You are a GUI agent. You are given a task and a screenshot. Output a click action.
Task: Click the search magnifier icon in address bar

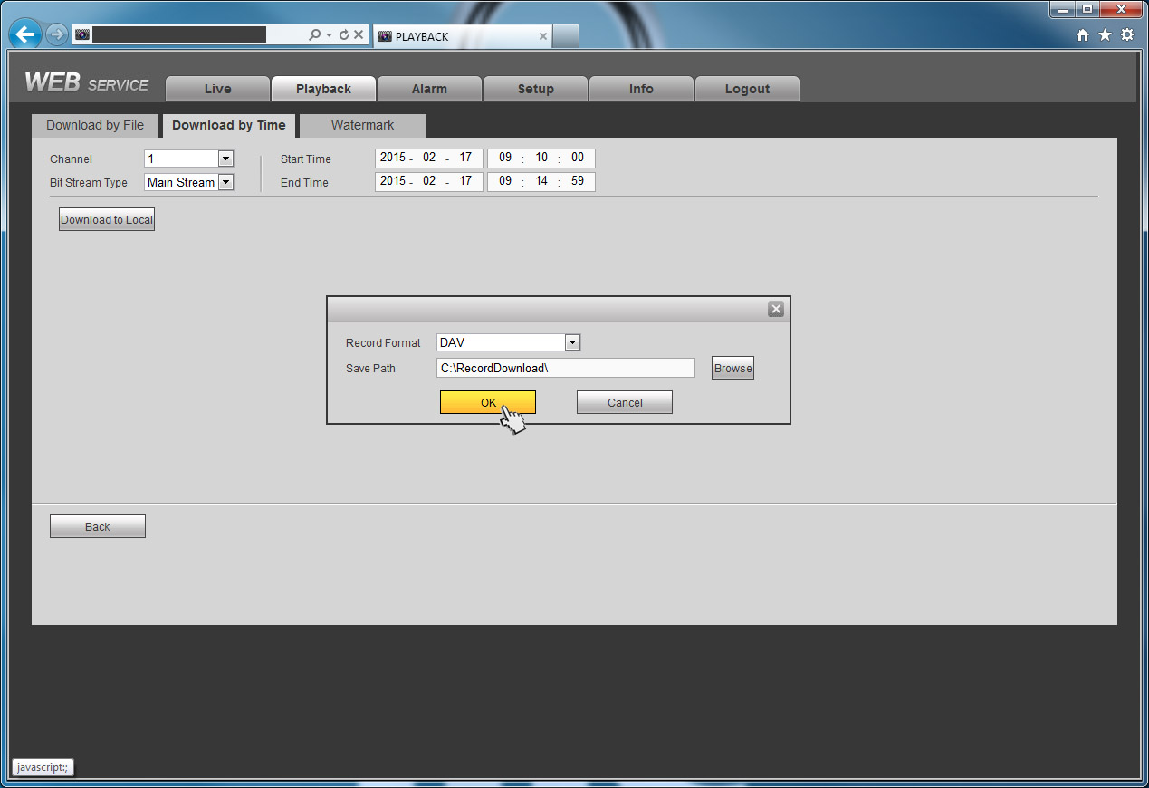[x=314, y=35]
